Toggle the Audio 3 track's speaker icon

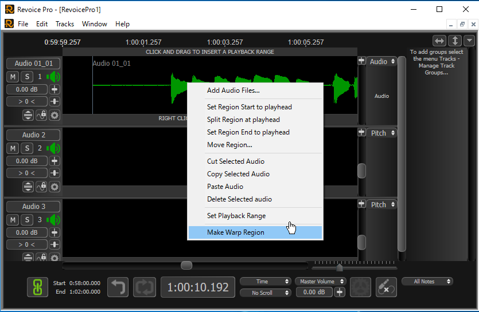(x=53, y=220)
